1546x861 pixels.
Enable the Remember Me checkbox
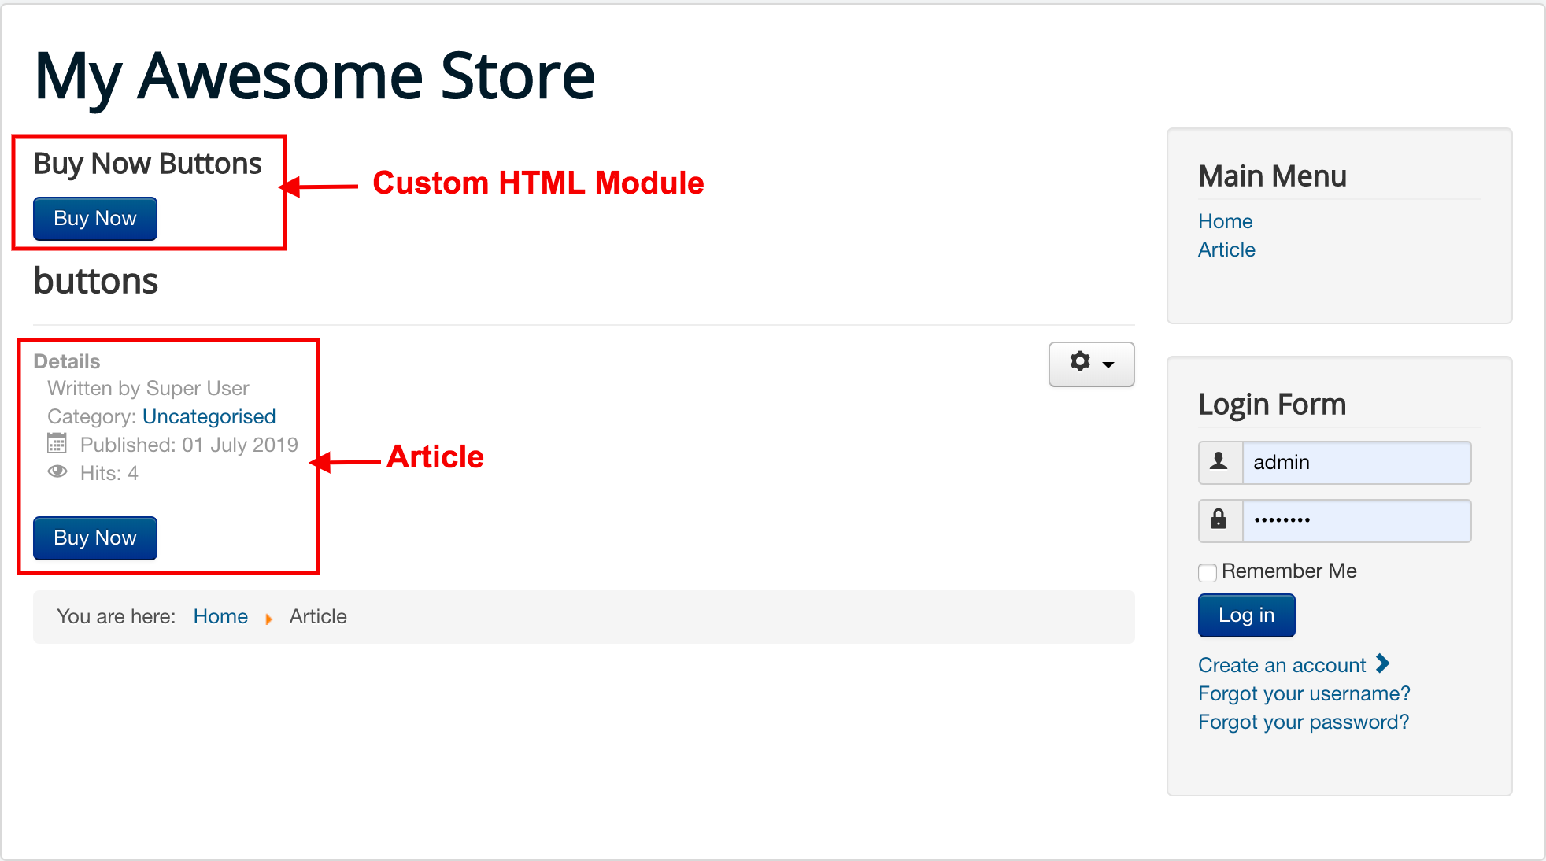(x=1208, y=572)
